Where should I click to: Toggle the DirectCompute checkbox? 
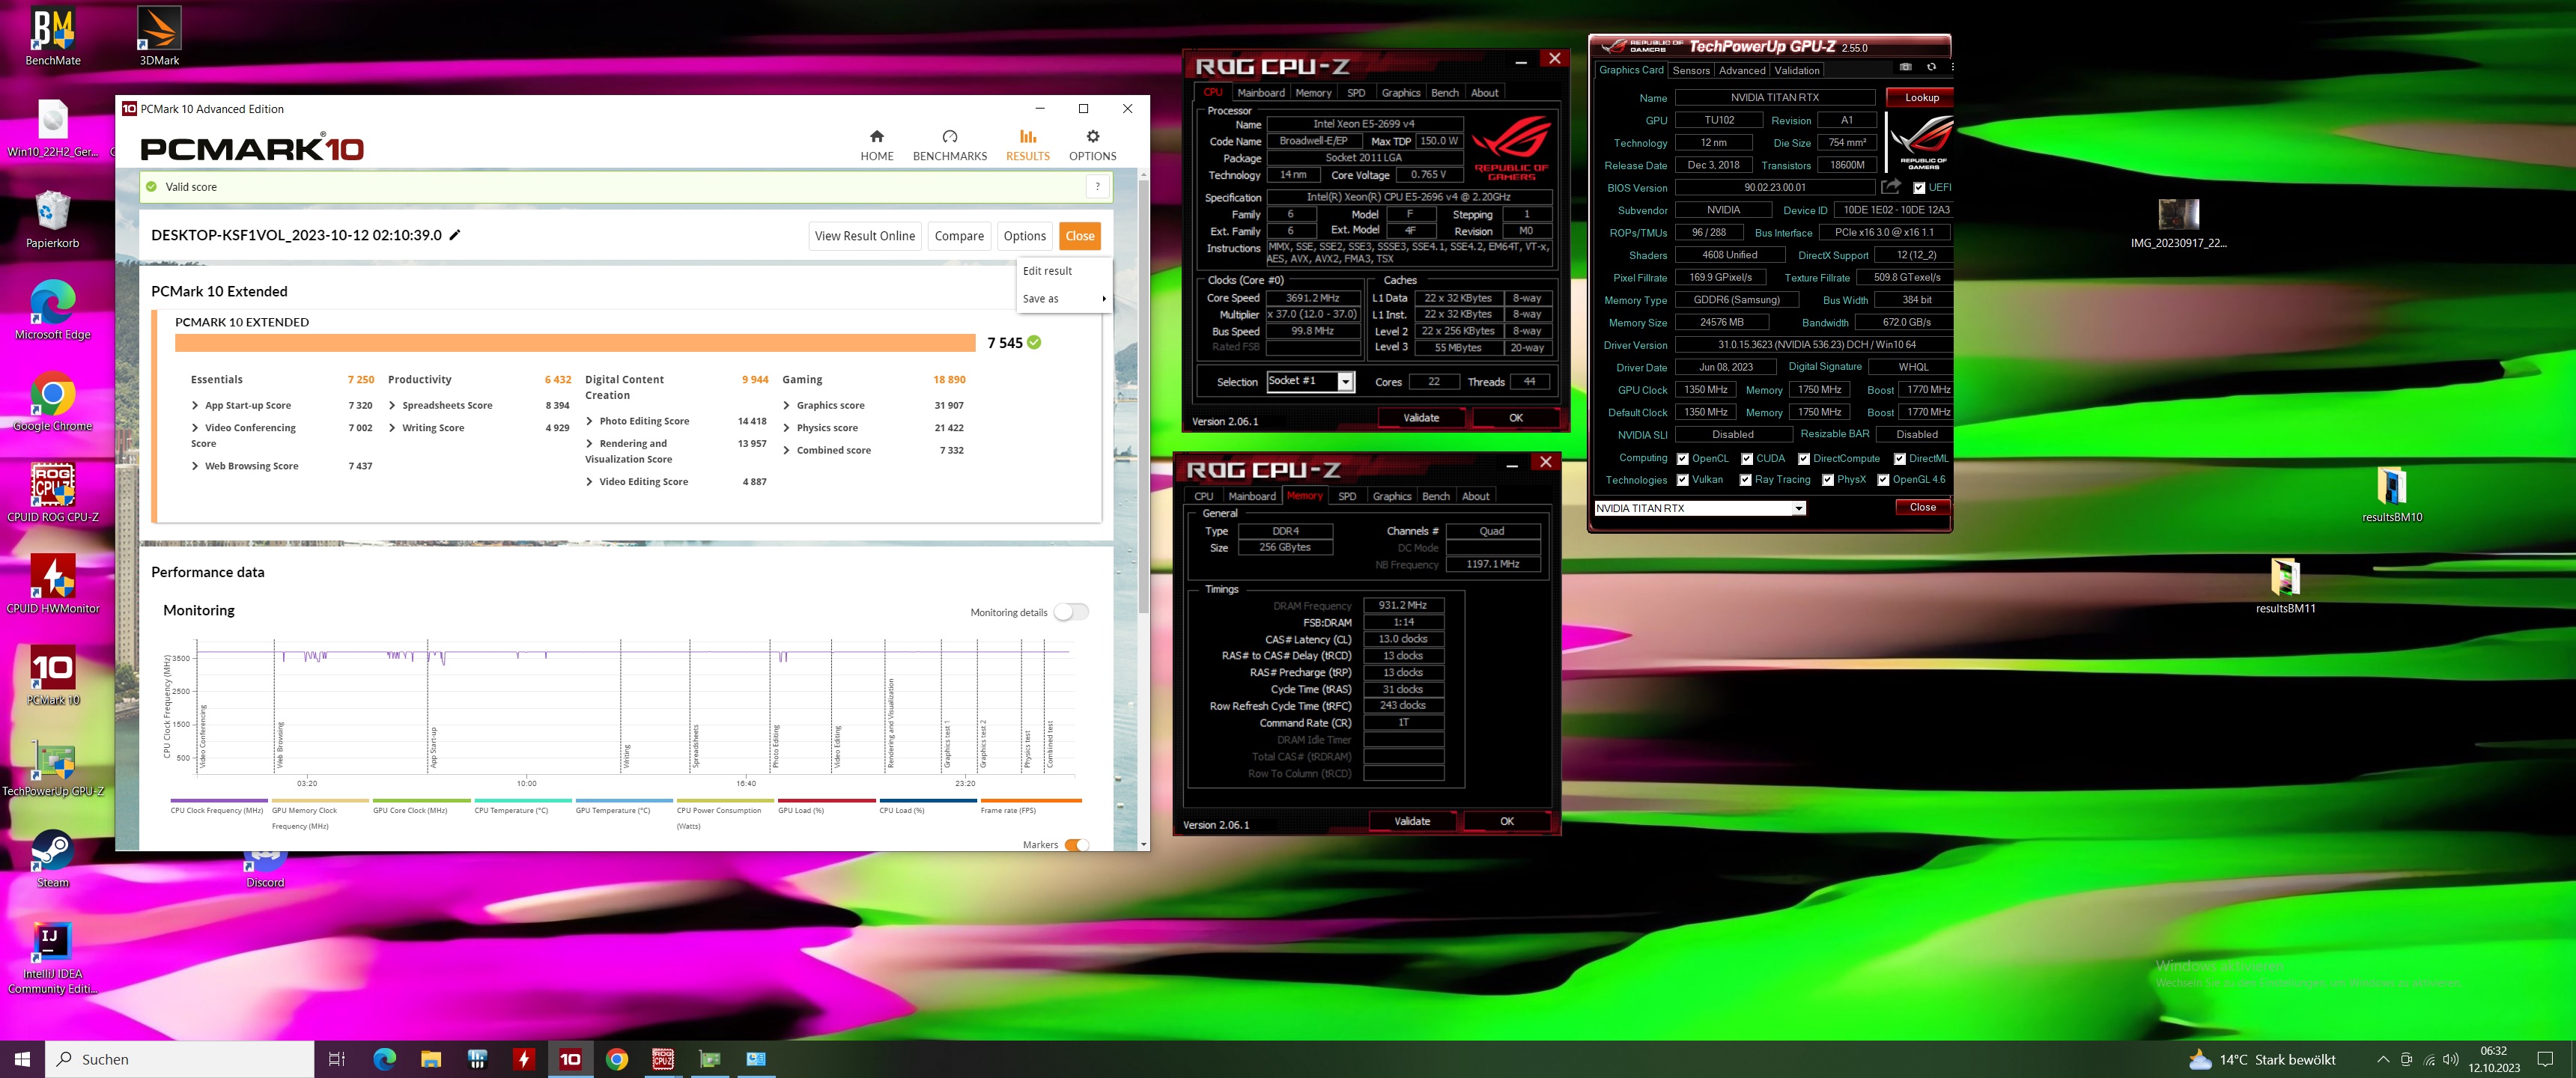1803,459
